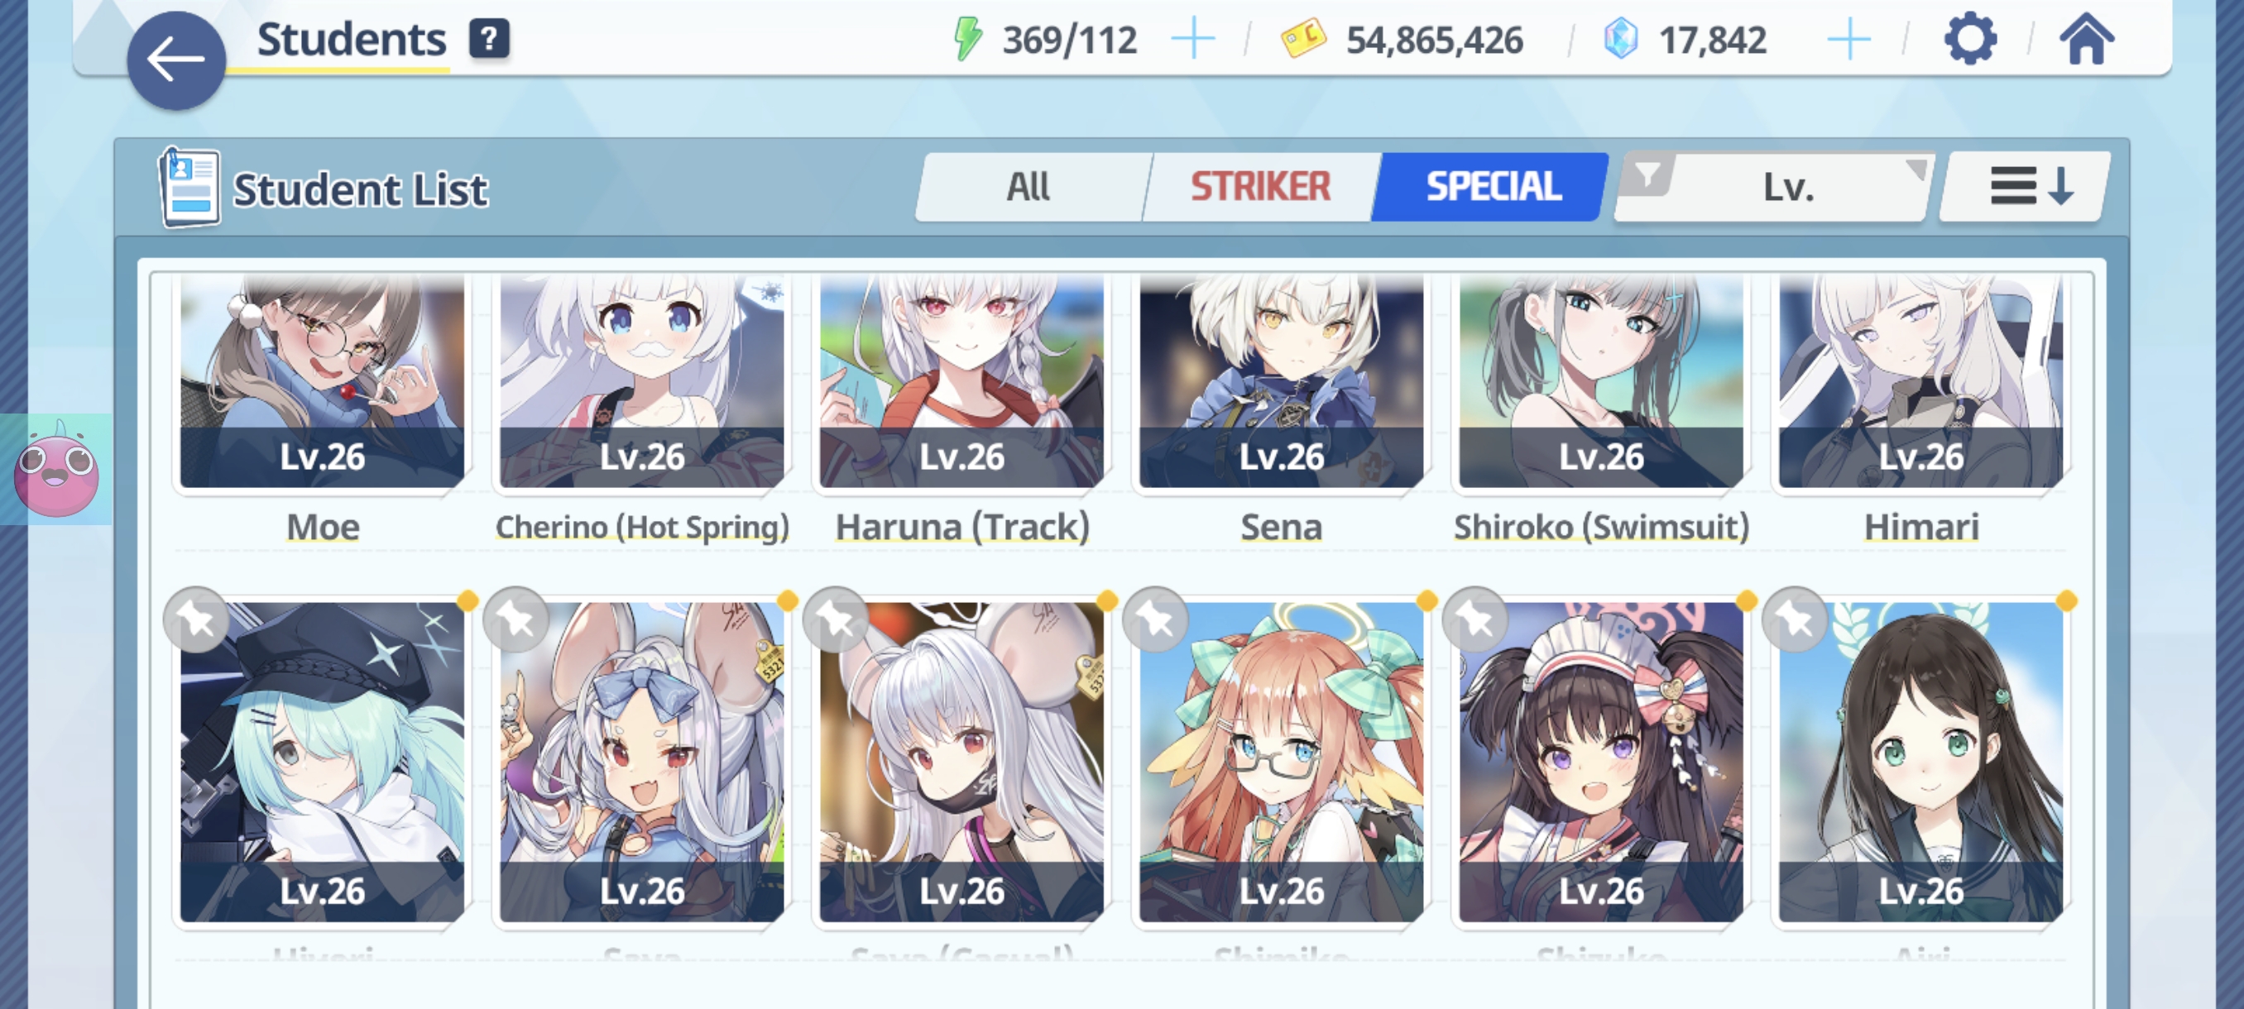Go to the home screen icon
Image resolution: width=2244 pixels, height=1009 pixels.
click(2086, 39)
